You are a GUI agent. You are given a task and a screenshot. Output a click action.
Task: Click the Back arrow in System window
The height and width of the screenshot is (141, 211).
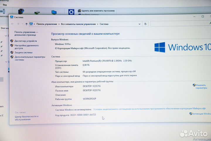click(x=12, y=24)
